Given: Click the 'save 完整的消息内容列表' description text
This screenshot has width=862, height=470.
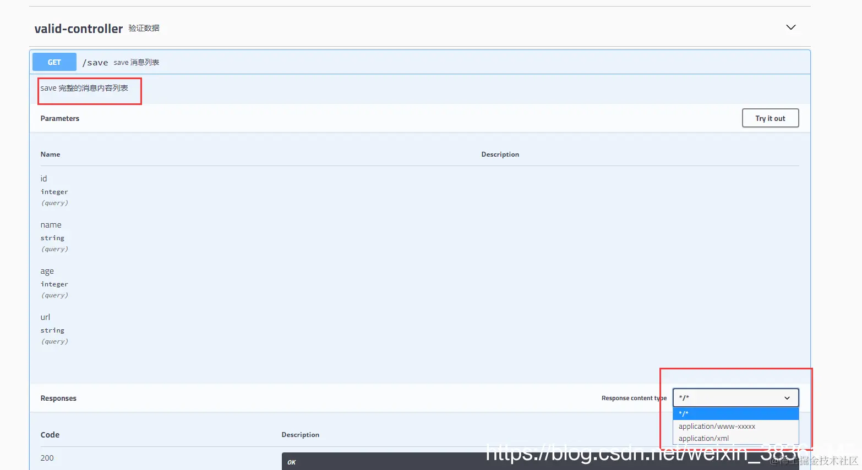Looking at the screenshot, I should click(x=84, y=88).
